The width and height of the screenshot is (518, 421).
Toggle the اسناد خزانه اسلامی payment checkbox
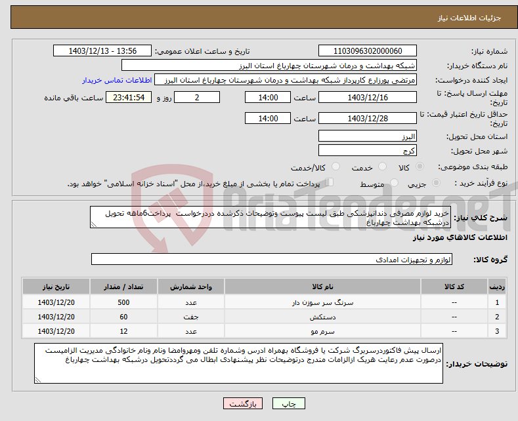pos(329,182)
